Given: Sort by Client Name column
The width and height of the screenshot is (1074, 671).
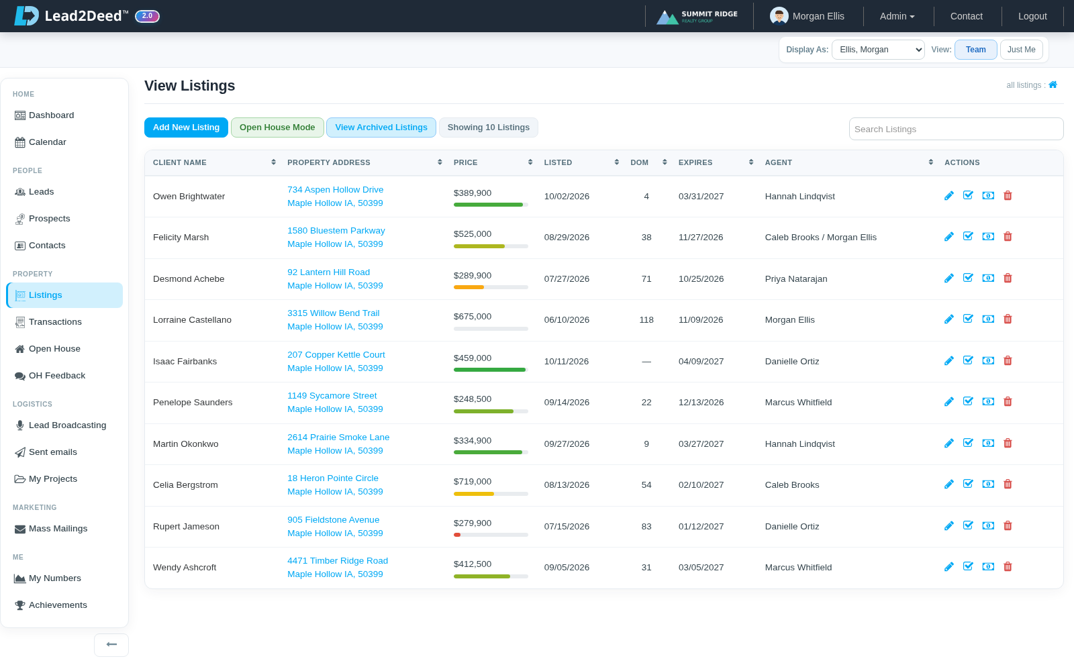Looking at the screenshot, I should [214, 162].
